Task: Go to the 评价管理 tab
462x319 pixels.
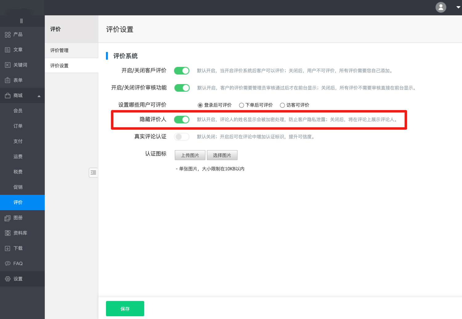Action: click(x=59, y=50)
